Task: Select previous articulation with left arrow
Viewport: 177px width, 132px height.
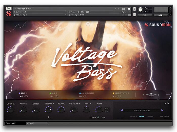Action: [122, 110]
